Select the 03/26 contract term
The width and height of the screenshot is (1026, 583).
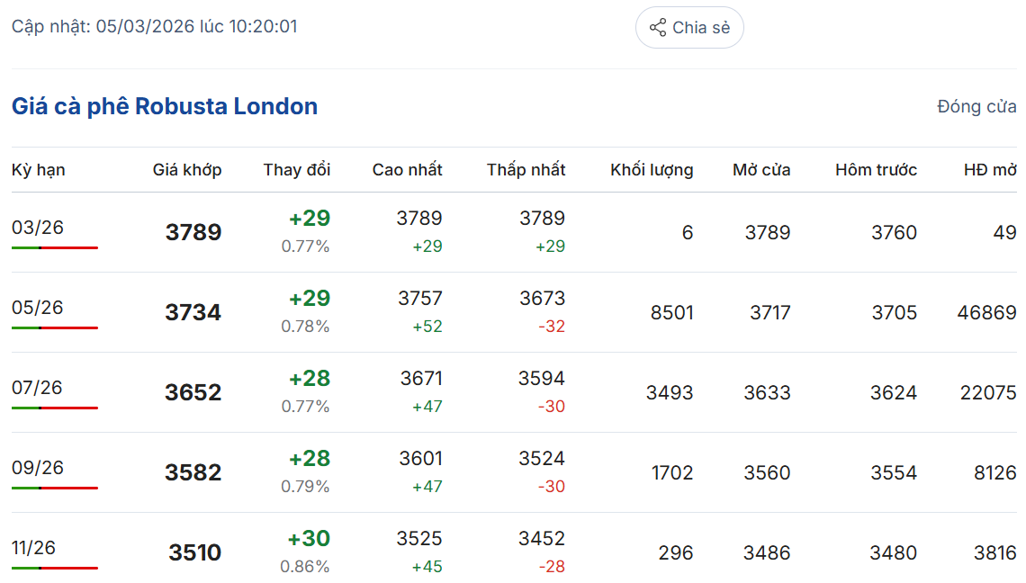(x=38, y=228)
